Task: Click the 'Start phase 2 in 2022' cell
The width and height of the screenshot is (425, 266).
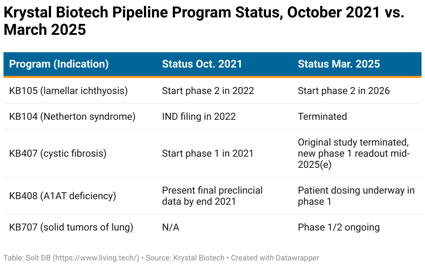Action: click(208, 91)
